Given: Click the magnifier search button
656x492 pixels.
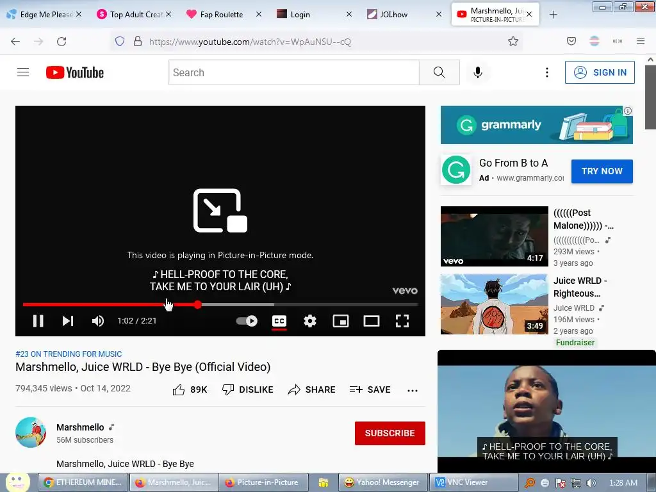Looking at the screenshot, I should [x=439, y=72].
